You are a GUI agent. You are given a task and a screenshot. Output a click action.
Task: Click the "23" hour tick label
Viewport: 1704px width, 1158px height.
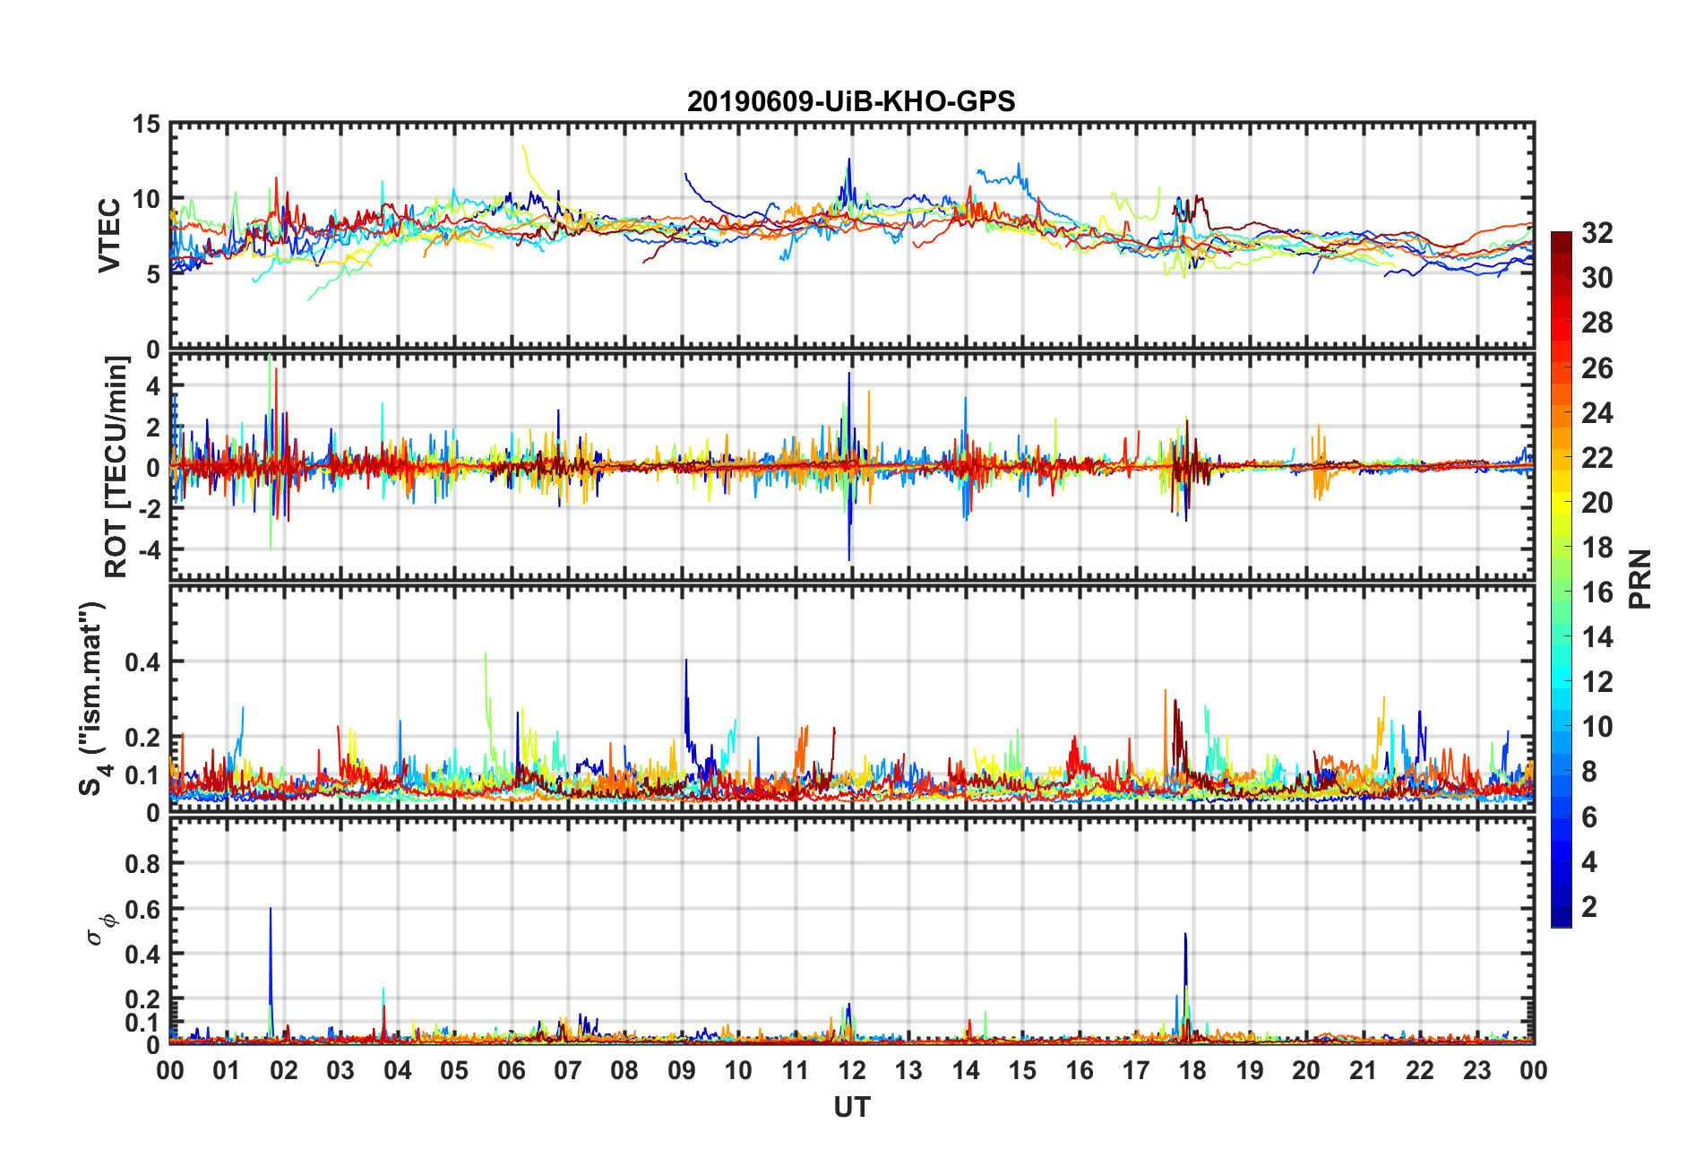1476,1070
